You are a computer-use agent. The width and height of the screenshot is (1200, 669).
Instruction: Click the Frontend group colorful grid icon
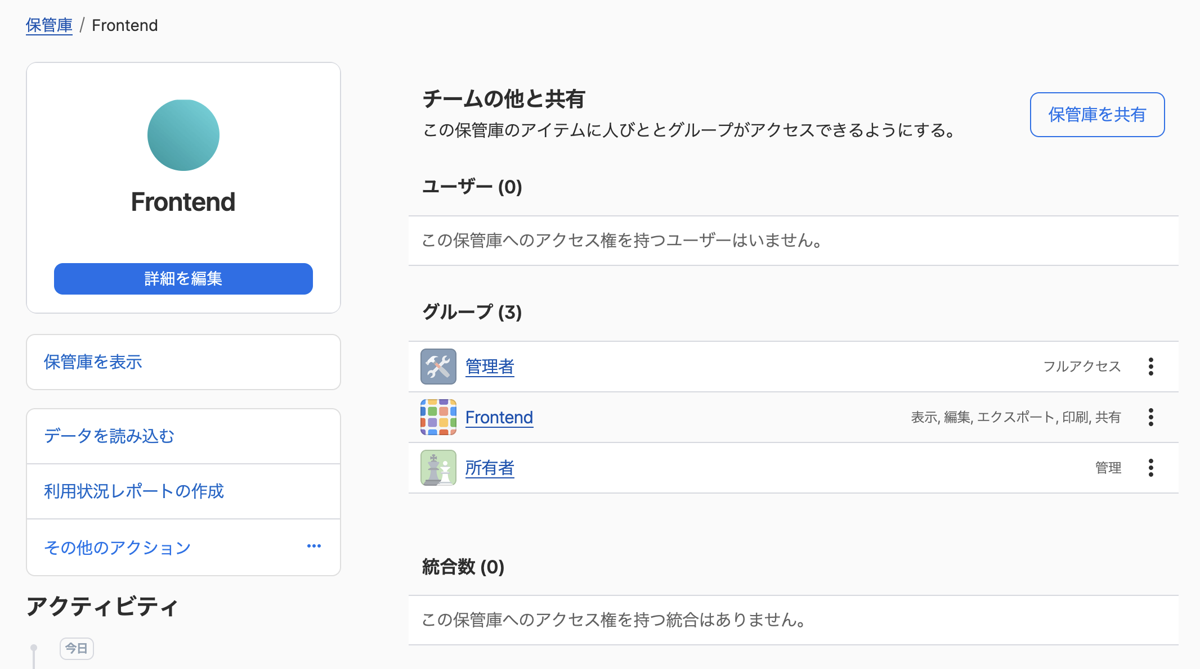pos(438,417)
